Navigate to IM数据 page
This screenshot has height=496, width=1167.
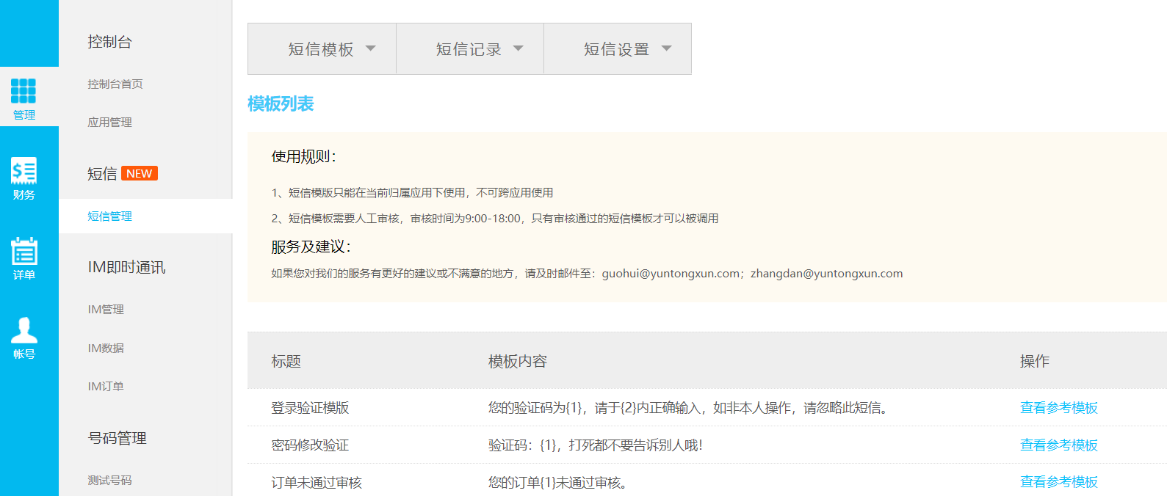pos(106,349)
